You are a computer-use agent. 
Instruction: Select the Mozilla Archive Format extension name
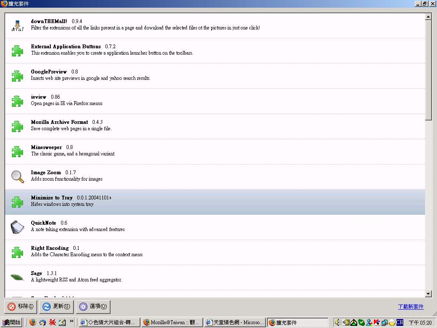(x=59, y=122)
